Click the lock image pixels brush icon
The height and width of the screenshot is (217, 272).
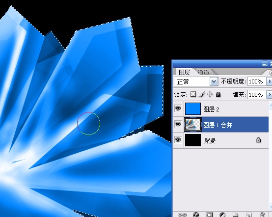tap(202, 94)
